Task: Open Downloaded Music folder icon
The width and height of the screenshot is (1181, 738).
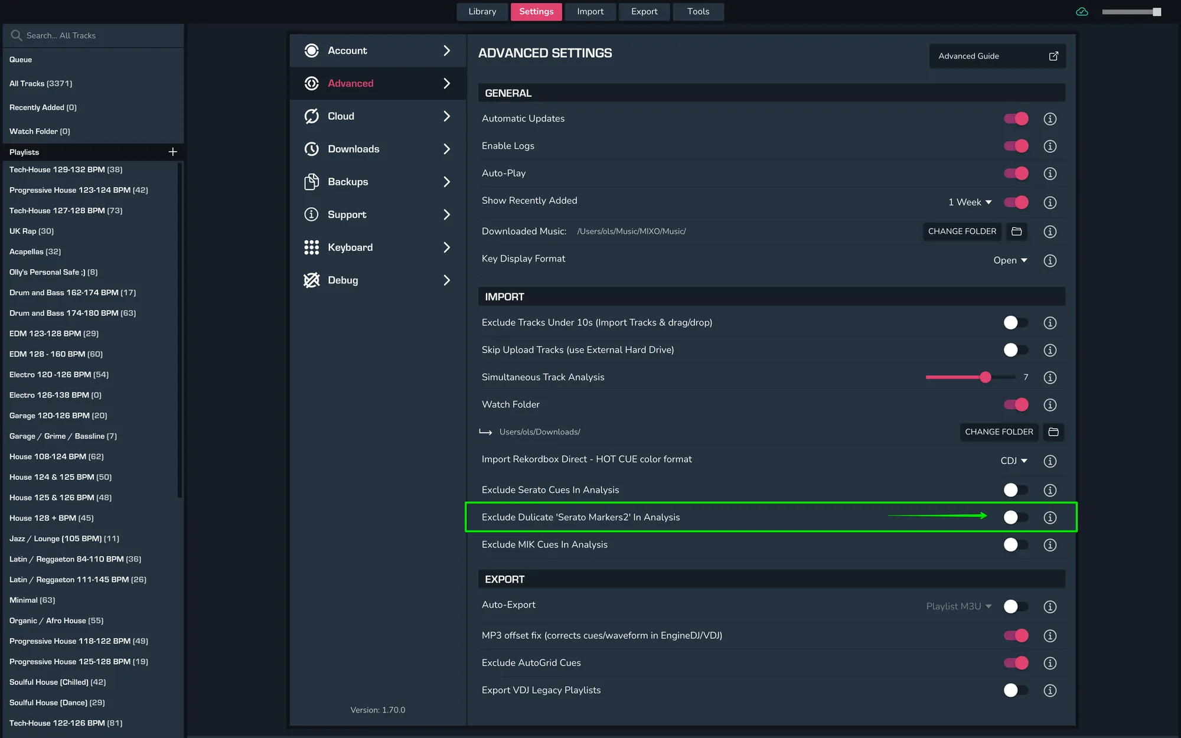Action: [1017, 231]
